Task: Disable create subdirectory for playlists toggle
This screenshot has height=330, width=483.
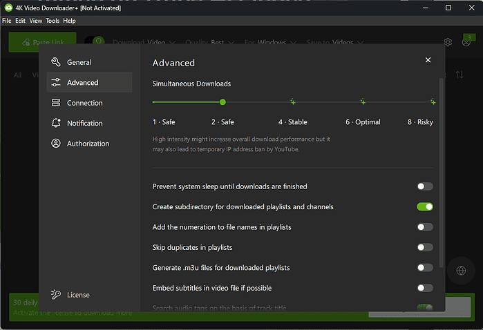Action: pyautogui.click(x=424, y=206)
